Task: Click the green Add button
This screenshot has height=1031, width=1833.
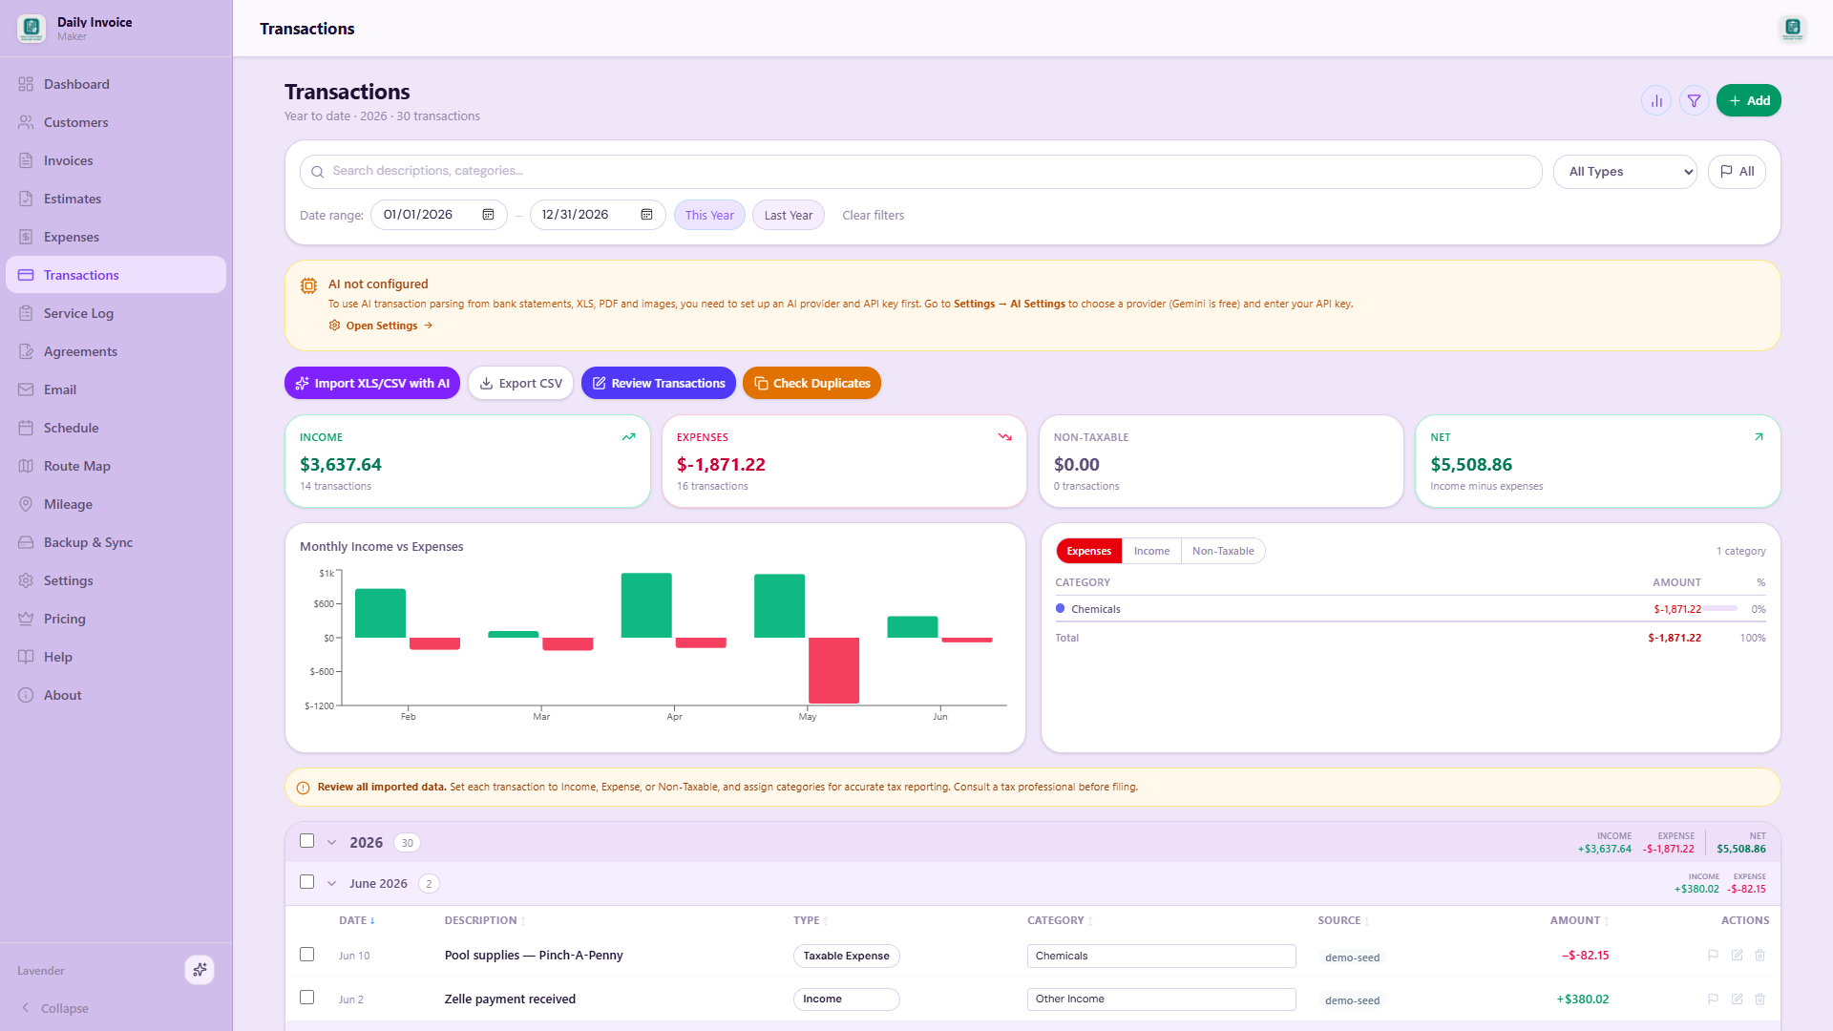Action: click(1748, 100)
